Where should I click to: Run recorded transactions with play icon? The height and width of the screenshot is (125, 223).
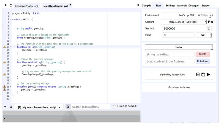tap(208, 74)
